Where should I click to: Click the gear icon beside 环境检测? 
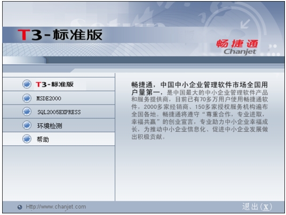point(27,125)
